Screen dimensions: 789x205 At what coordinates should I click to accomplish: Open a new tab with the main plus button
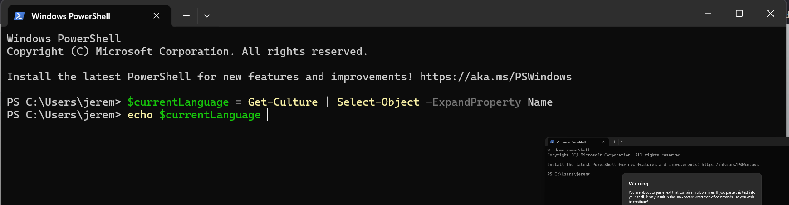pos(186,16)
